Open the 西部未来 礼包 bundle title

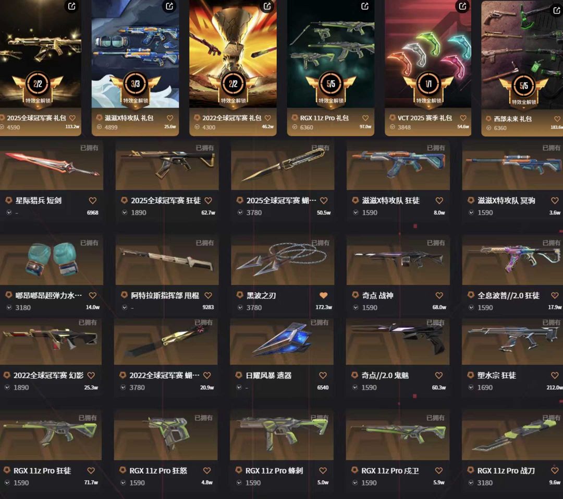pos(513,118)
